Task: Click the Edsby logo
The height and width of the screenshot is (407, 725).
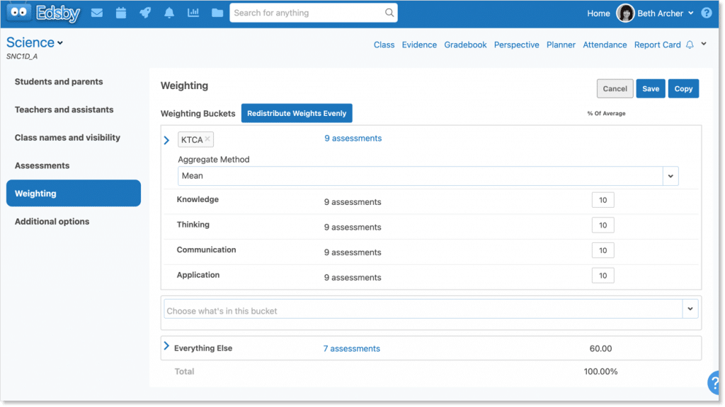Action: [x=44, y=13]
